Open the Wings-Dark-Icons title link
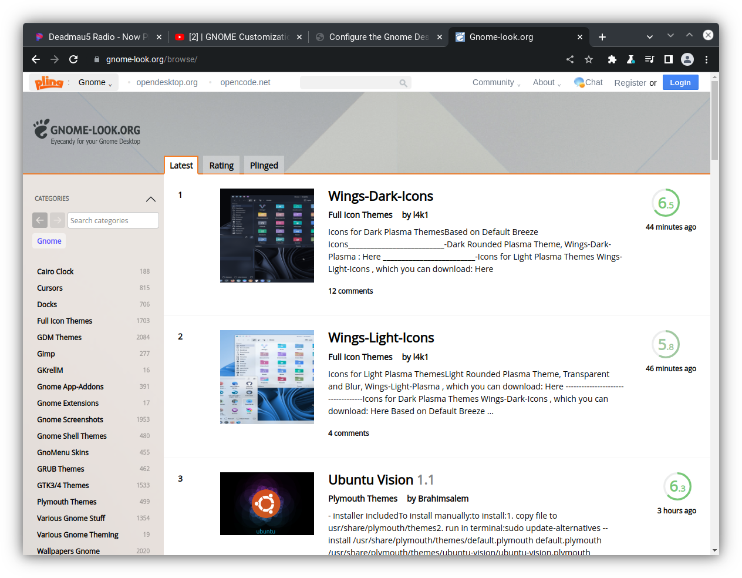The height and width of the screenshot is (578, 742). (x=380, y=196)
